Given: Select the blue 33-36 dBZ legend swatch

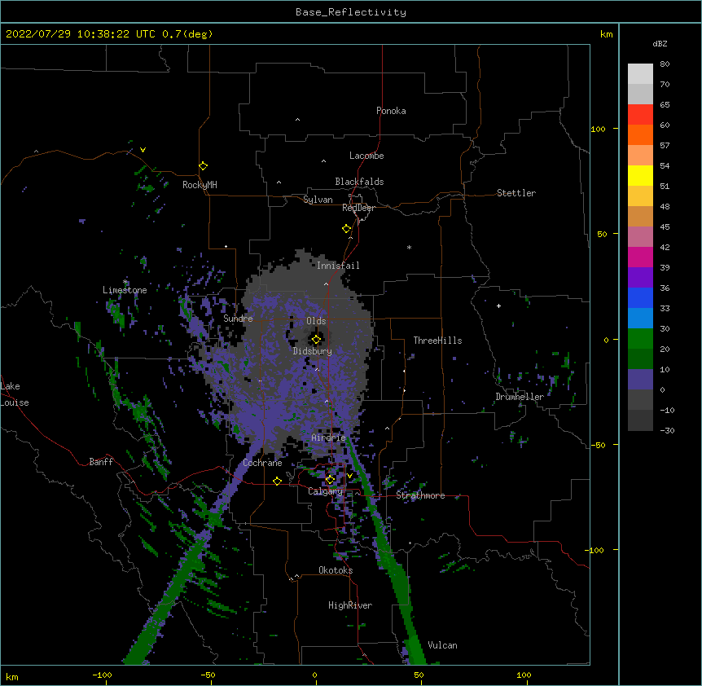Looking at the screenshot, I should click(640, 297).
